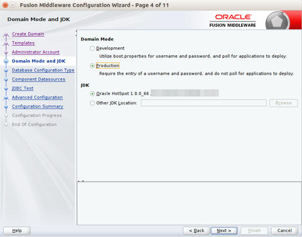
Task: Click the Advanced Configuration step marker icon
Action: coord(6,98)
